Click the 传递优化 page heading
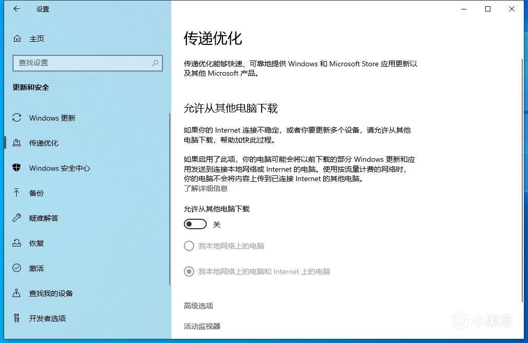 pyautogui.click(x=213, y=39)
